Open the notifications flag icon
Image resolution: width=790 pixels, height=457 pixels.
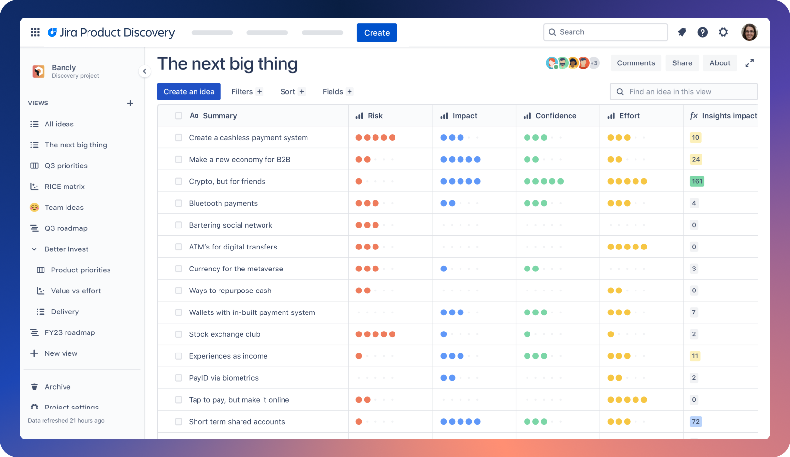tap(681, 32)
